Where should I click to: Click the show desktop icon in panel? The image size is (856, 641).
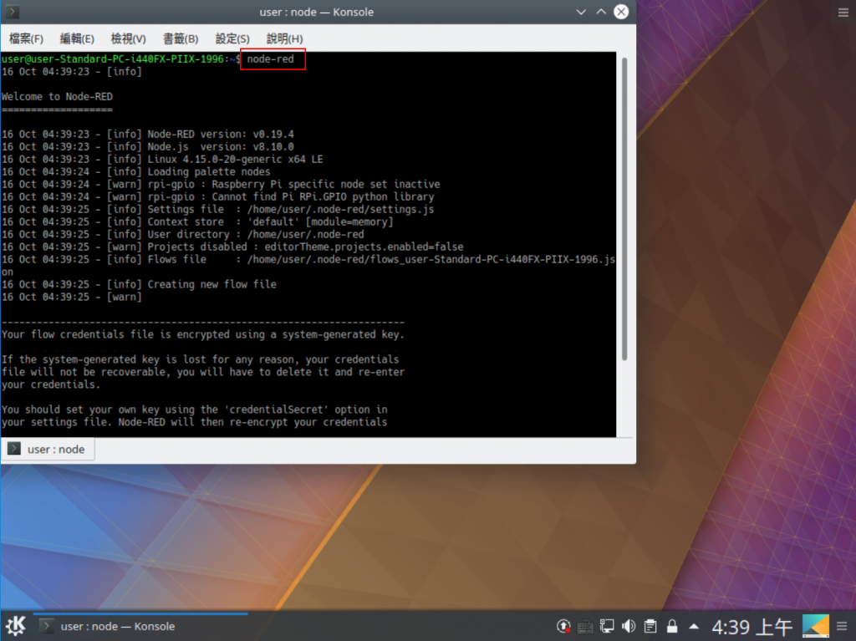tap(816, 626)
